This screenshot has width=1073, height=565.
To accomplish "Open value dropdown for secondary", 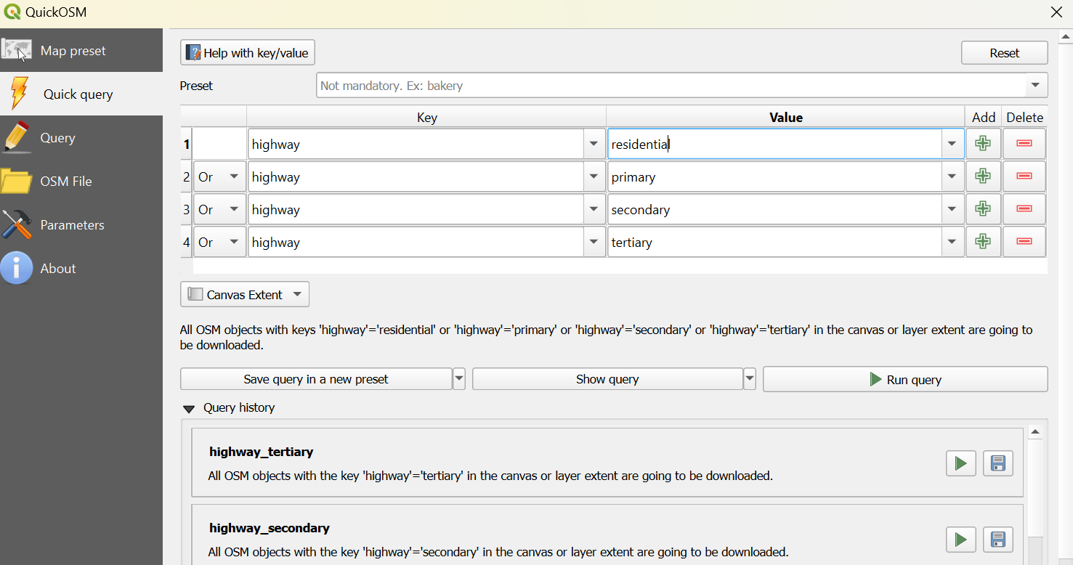I will tap(952, 210).
